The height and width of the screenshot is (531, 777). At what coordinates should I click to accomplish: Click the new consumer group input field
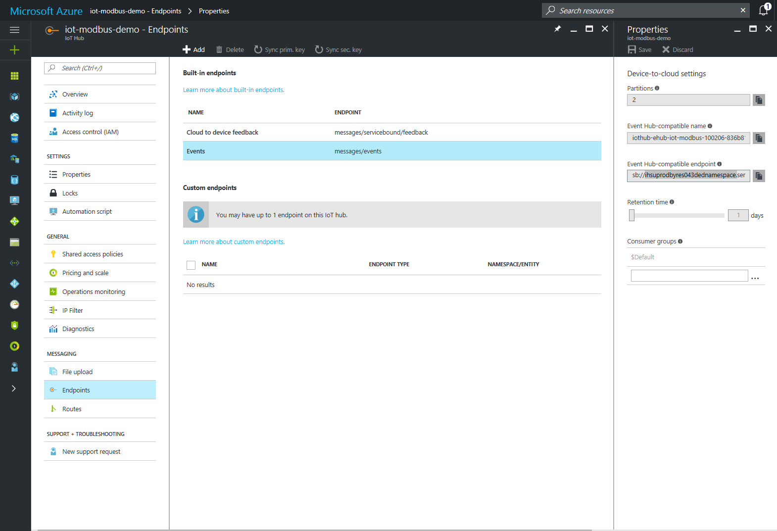tap(689, 276)
